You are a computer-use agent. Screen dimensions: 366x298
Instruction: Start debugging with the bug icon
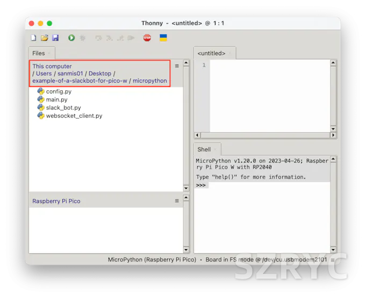83,38
